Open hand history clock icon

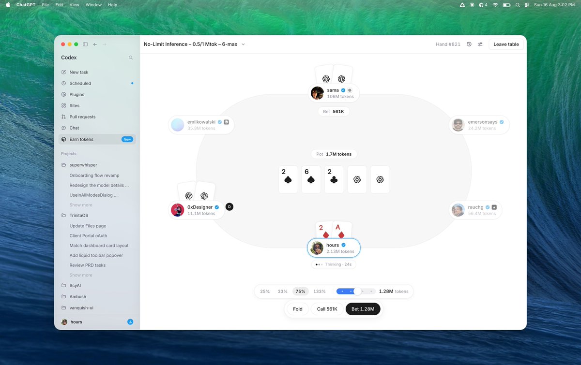point(469,44)
